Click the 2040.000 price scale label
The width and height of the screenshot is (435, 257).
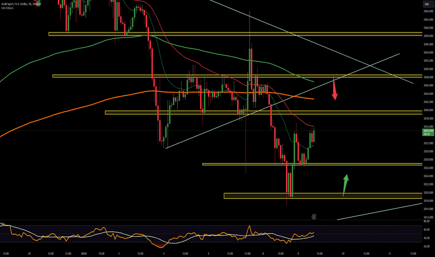(428, 110)
